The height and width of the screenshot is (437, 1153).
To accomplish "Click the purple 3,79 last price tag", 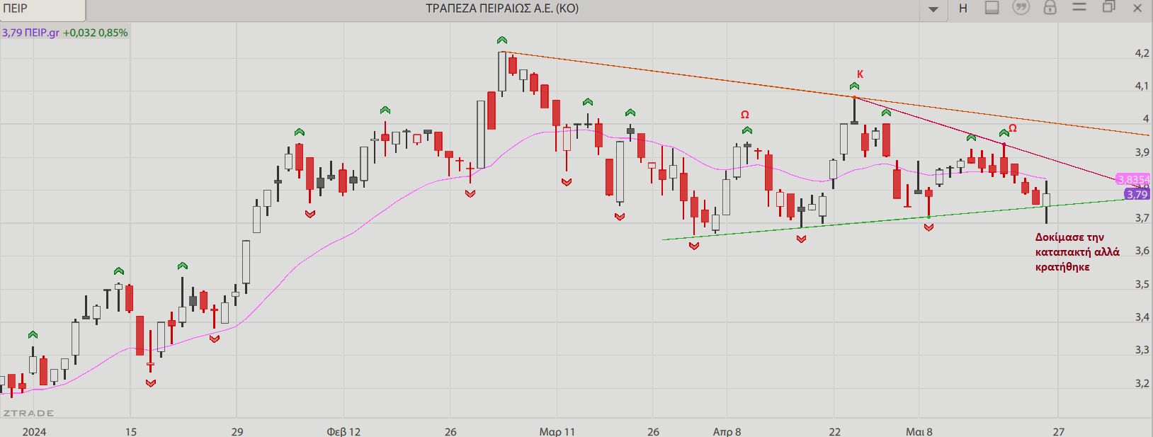I will 1137,194.
